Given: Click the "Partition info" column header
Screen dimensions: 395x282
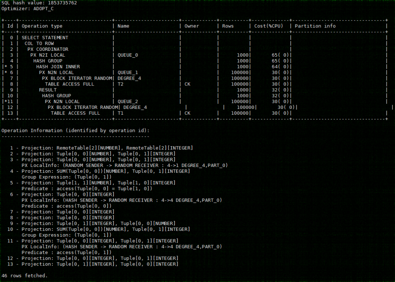Looking at the screenshot, I should (x=315, y=26).
